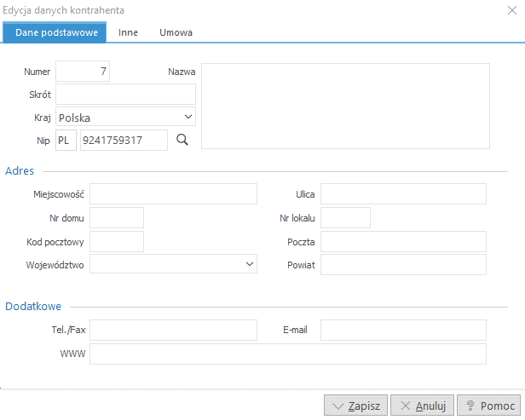Click the PL country prefix field
The width and height of the screenshot is (525, 420).
pyautogui.click(x=66, y=141)
